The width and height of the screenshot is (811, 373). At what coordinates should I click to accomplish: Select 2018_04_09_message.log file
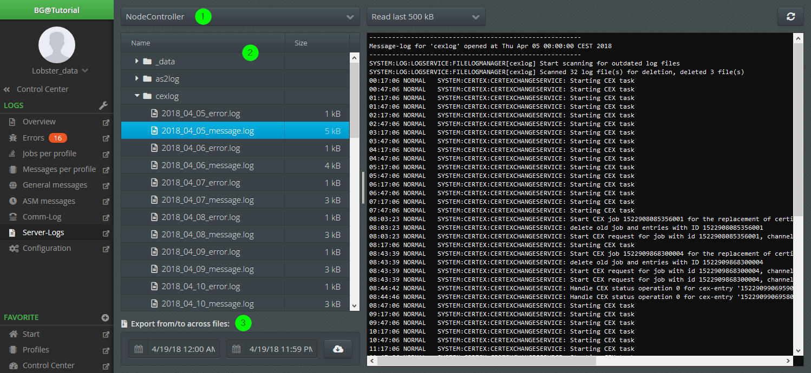pos(236,269)
